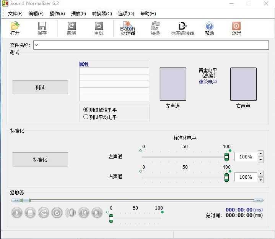Open the 转换器(C) menu
Viewport: 275px width, 239px height.
102,14
